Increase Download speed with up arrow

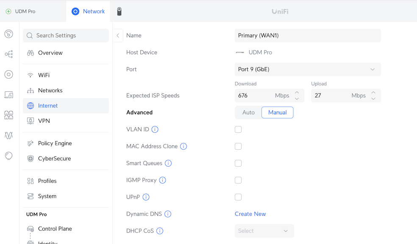pyautogui.click(x=297, y=92)
